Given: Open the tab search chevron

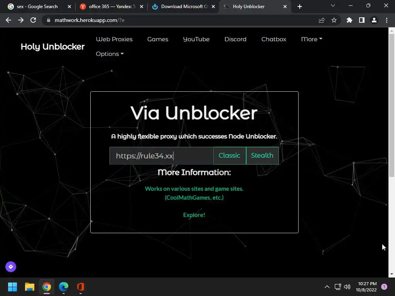Looking at the screenshot, I should tap(333, 5).
